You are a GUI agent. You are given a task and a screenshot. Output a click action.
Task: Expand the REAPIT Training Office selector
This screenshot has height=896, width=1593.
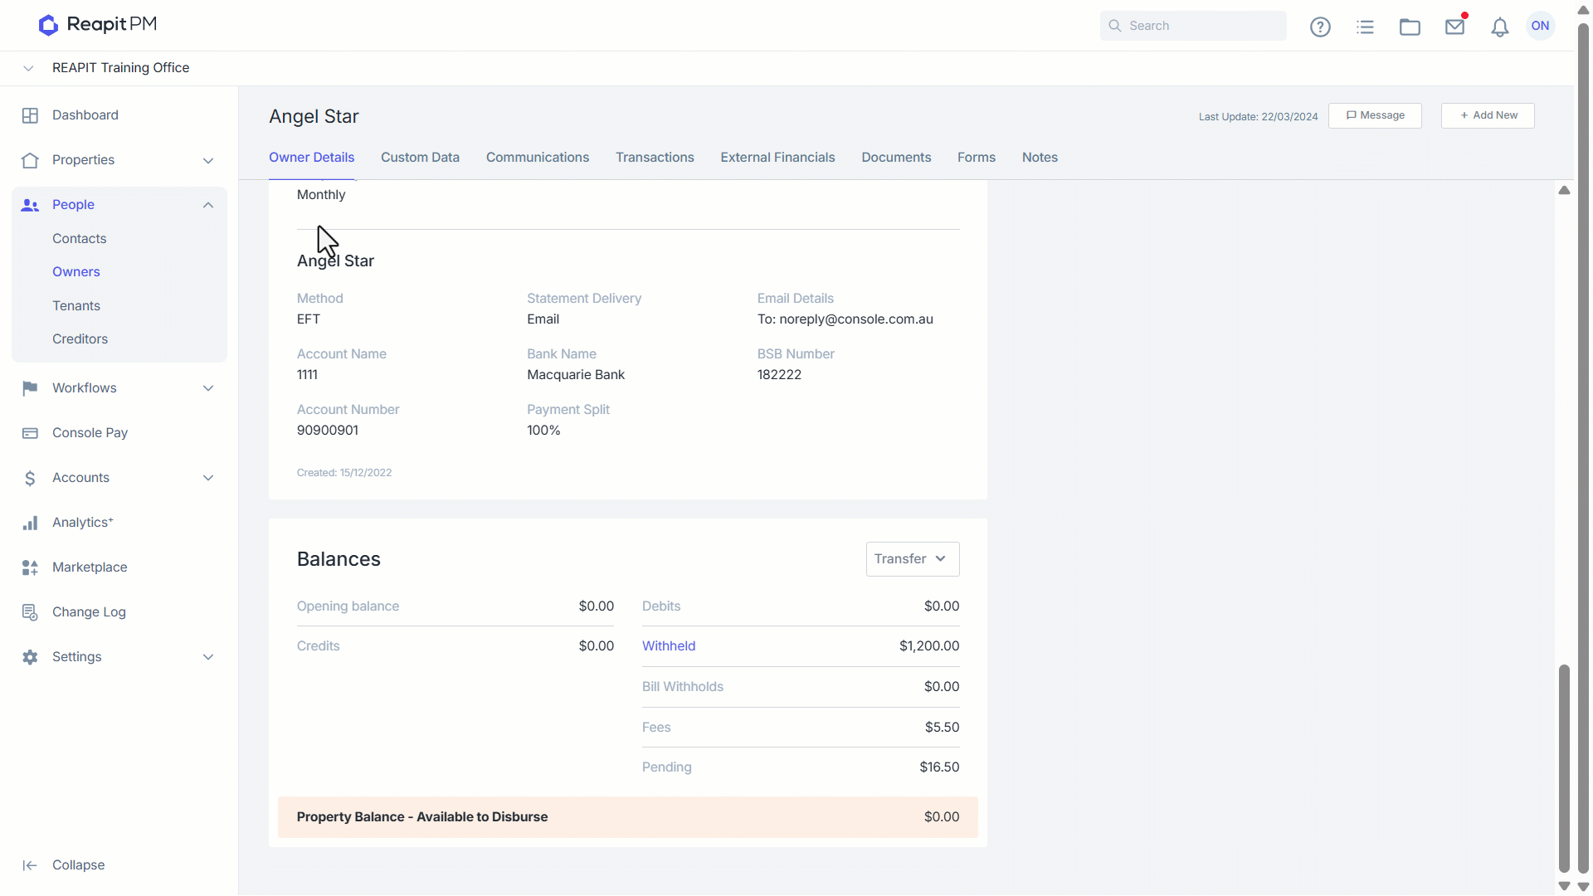(28, 68)
